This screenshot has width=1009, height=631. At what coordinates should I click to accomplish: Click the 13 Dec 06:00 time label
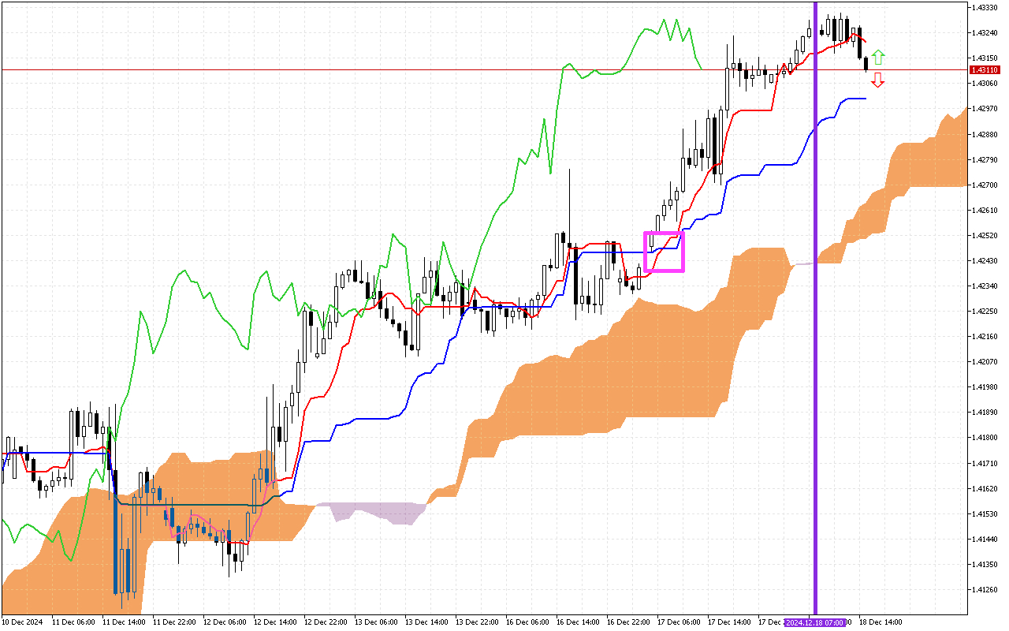point(376,622)
